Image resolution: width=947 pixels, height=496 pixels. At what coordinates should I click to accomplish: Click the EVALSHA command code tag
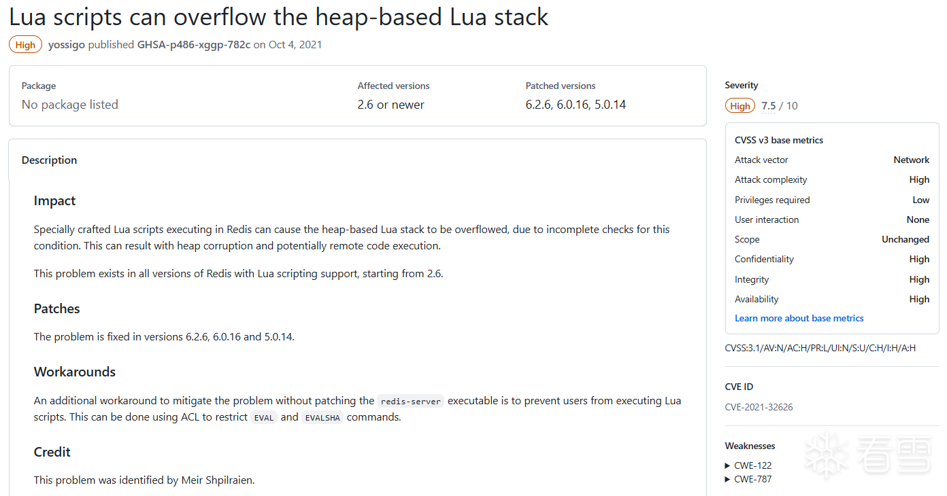pos(322,417)
